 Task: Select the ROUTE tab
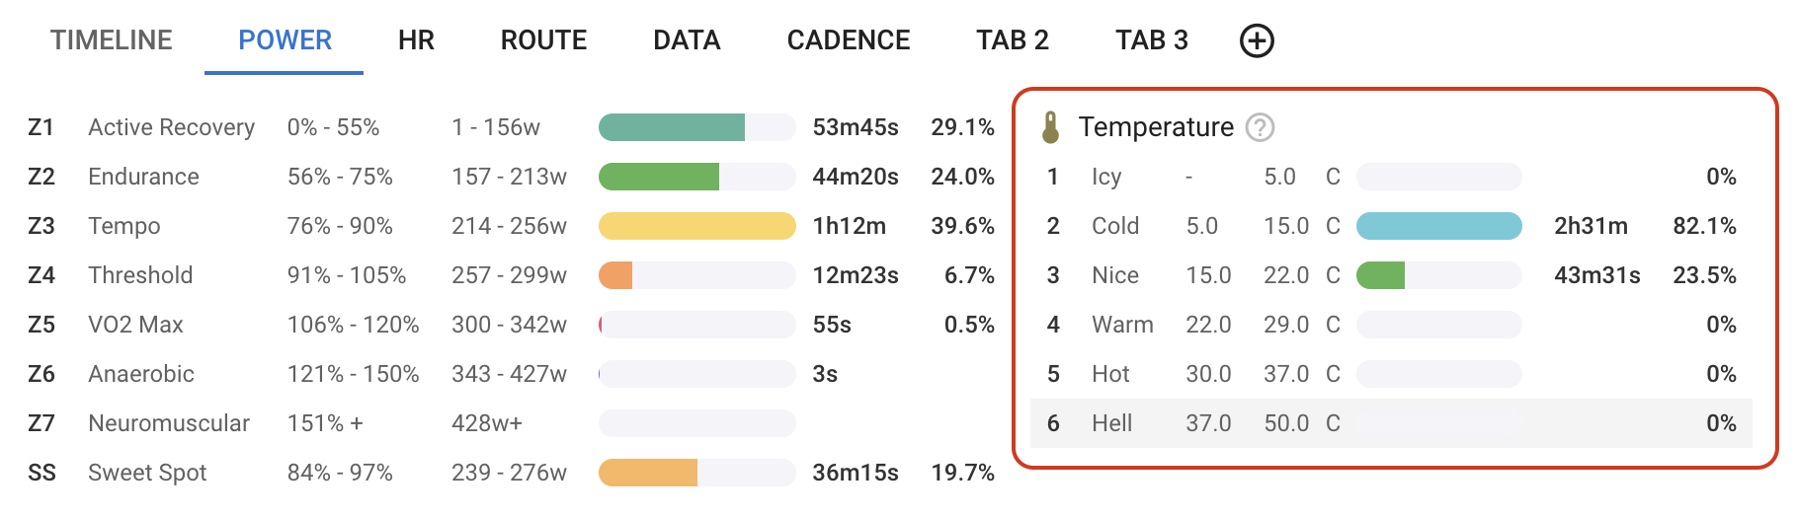click(x=543, y=40)
